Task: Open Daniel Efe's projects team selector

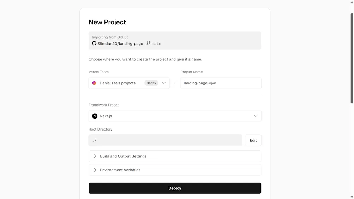Action: 118,83
